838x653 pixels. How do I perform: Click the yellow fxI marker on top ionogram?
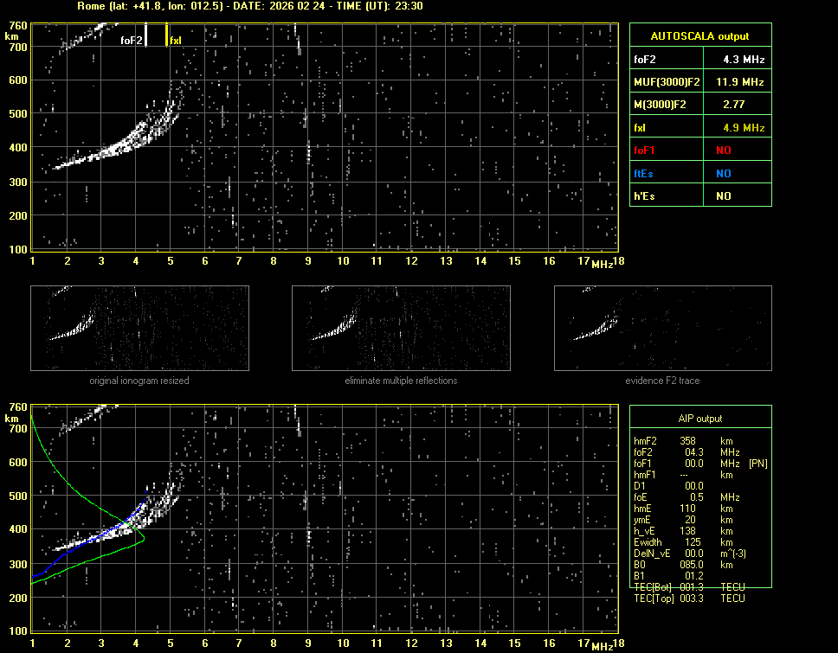167,35
